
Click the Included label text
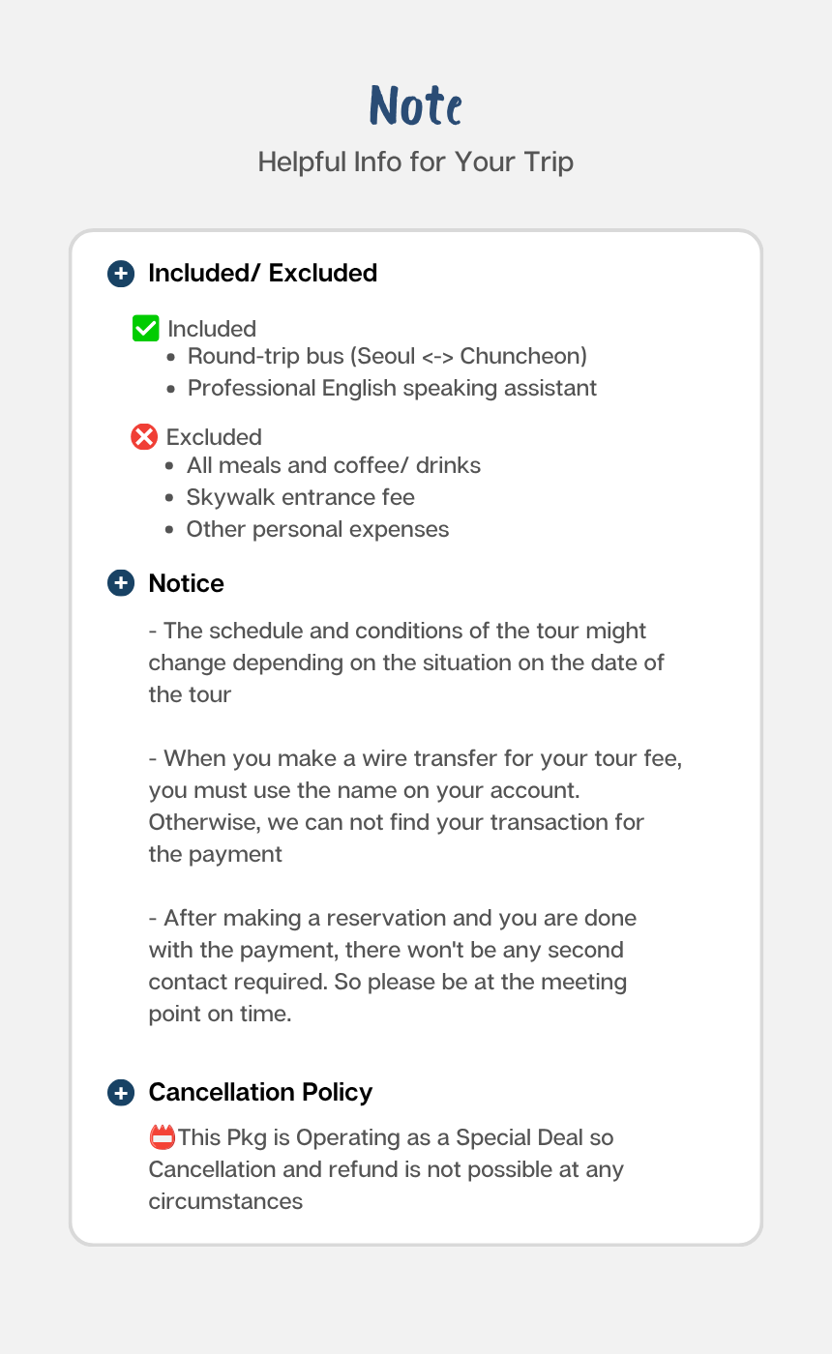coord(212,329)
